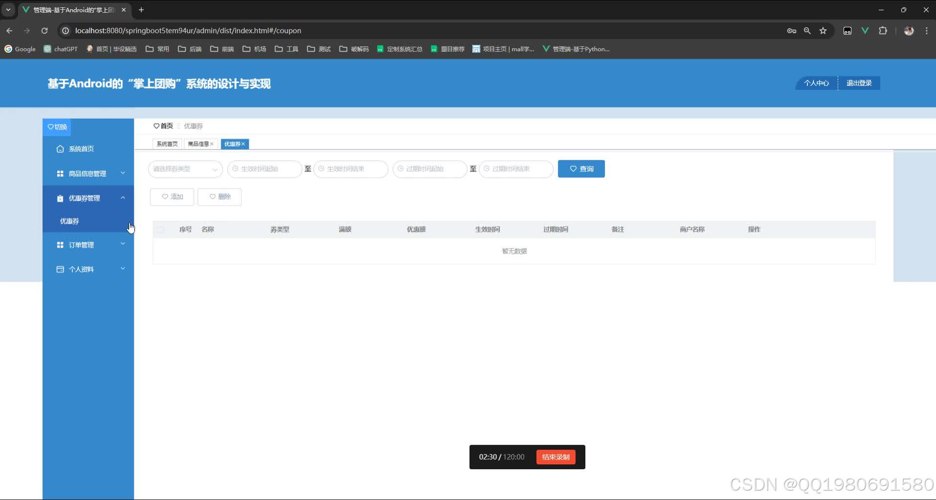The height and width of the screenshot is (500, 936).
Task: Switch to the 商品信息 page tab
Action: [x=198, y=144]
